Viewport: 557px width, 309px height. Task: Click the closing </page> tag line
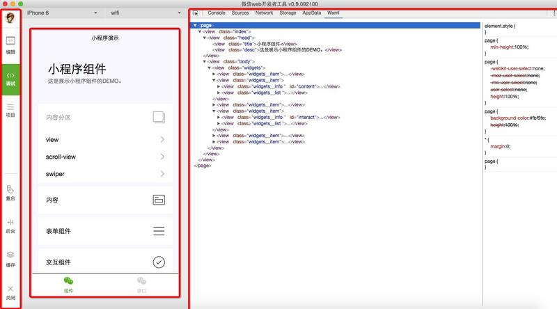tap(203, 166)
